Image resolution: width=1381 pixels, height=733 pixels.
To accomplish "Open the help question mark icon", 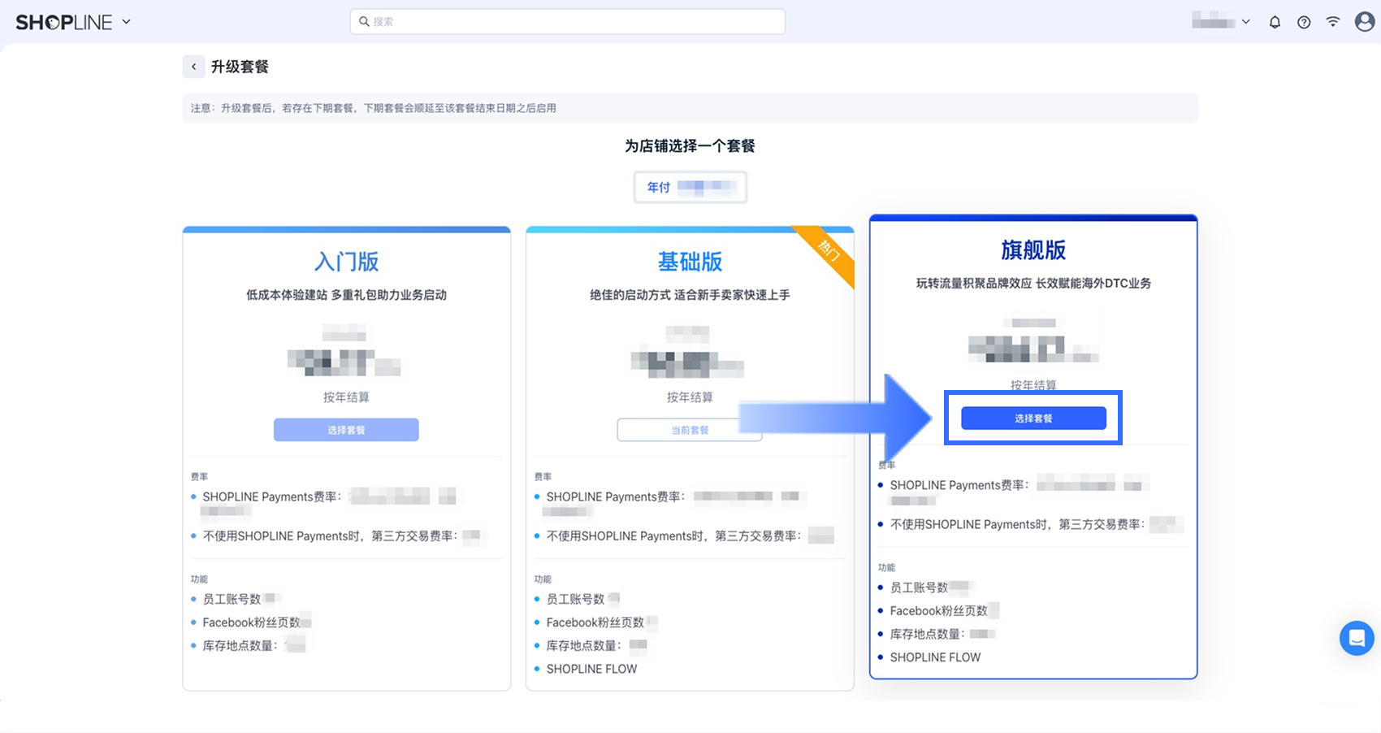I will (x=1304, y=23).
